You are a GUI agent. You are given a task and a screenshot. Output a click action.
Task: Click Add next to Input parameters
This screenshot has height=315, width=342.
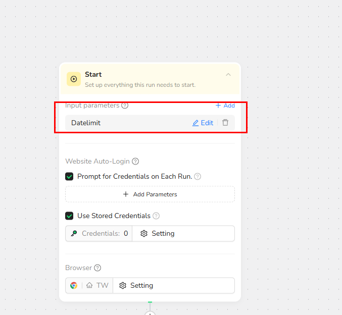point(225,106)
